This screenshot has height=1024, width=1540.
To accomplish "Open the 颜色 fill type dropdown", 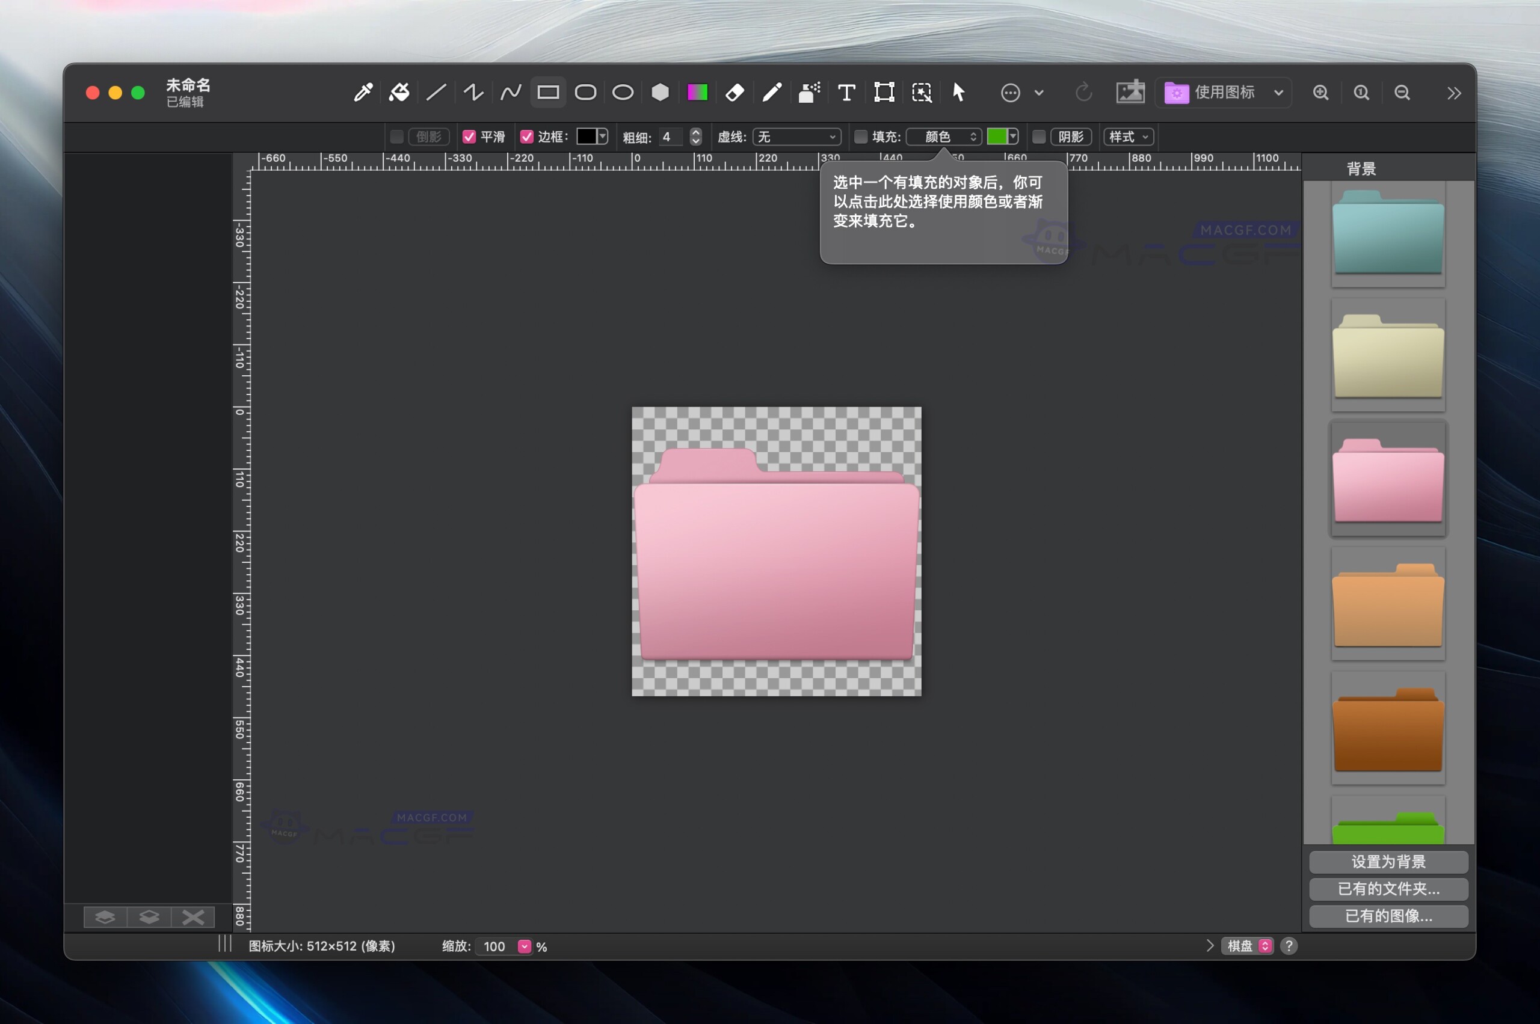I will point(943,136).
